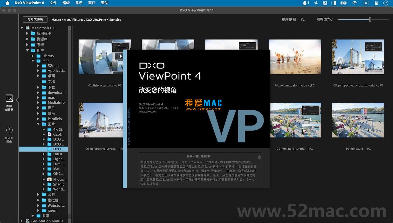Expand the Snagit folder node
The image size is (393, 223).
(x=43, y=184)
